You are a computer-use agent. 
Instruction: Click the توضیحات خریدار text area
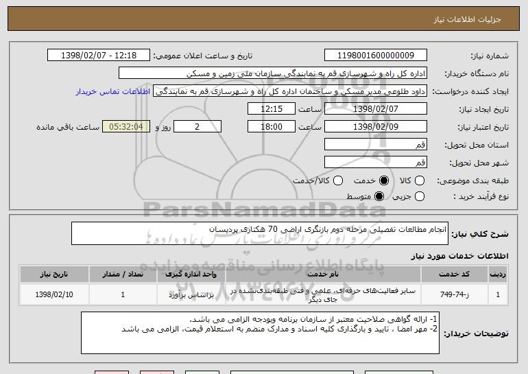(x=260, y=333)
